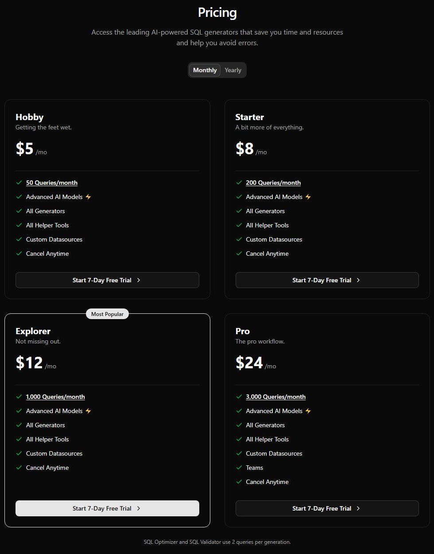
Task: Click 'The pro workflow.' tagline
Action: click(x=260, y=341)
